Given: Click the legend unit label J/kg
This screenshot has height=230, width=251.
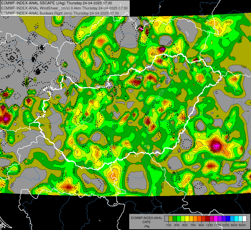Looking at the screenshot, I should point(146,226).
